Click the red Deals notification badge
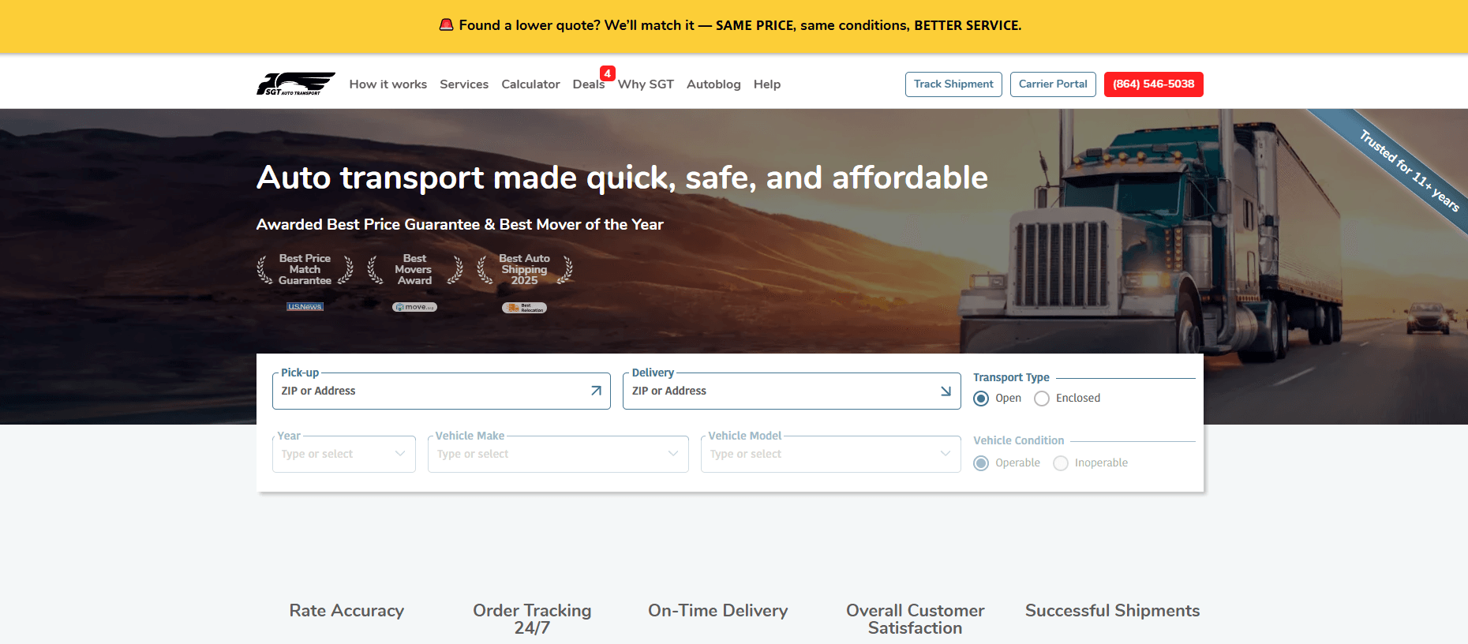The width and height of the screenshot is (1468, 644). pos(607,73)
